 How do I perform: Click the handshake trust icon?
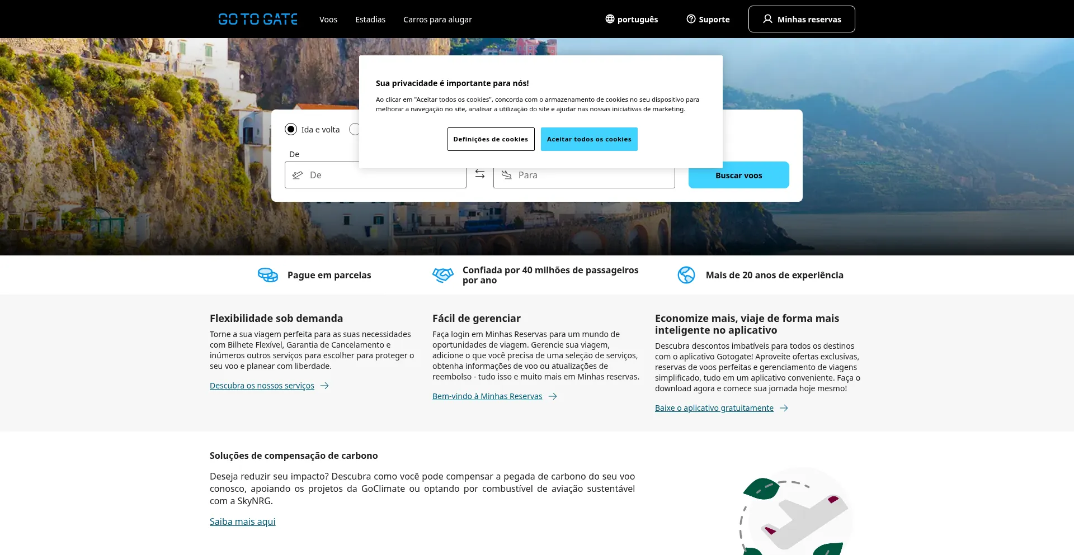tap(442, 275)
